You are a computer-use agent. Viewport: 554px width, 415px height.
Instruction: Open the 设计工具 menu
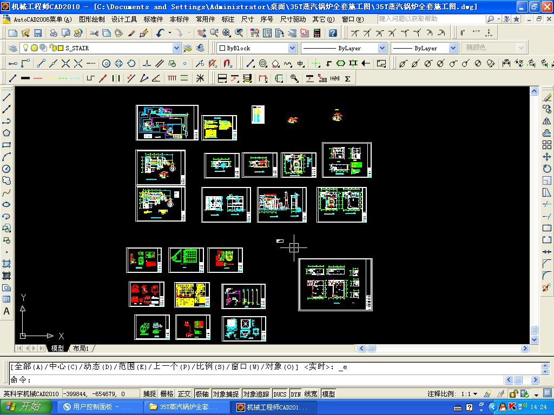click(124, 19)
